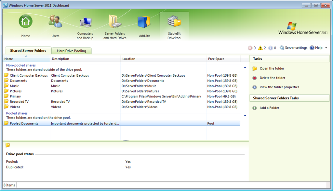Collapse the Non-pooled shares group
333x191 pixels.
[245, 68]
